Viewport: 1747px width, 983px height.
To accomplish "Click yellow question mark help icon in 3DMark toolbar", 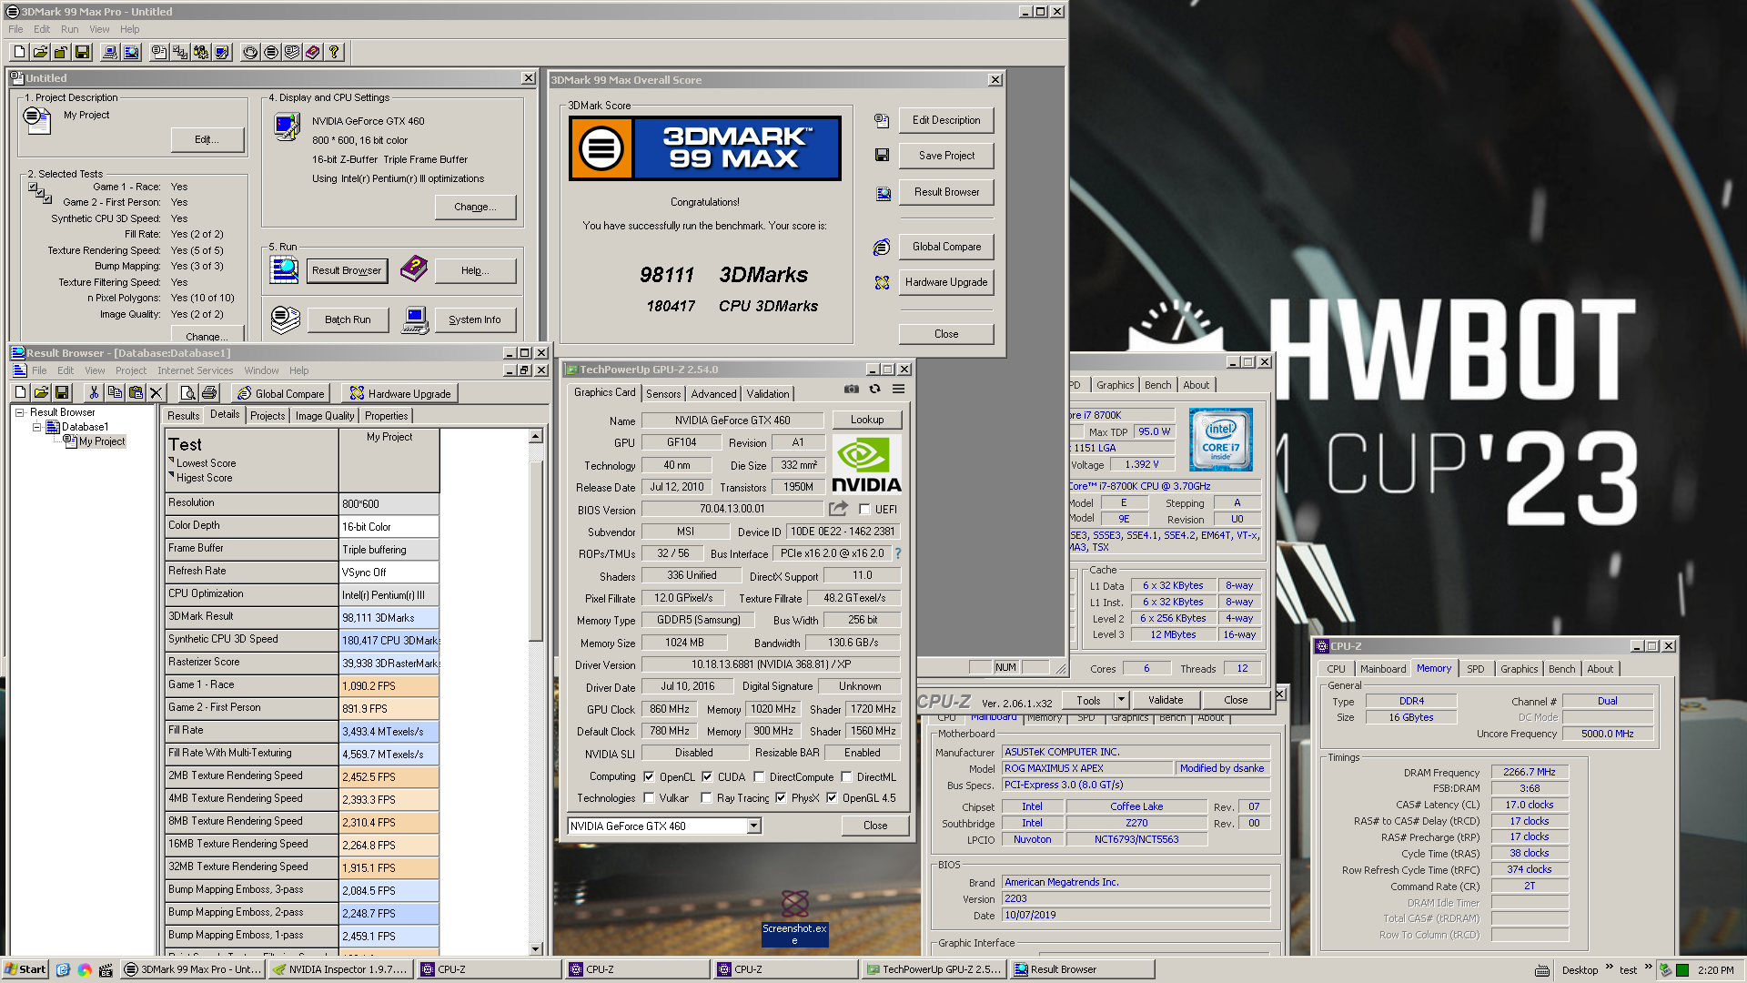I will point(334,52).
